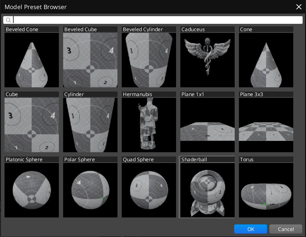The width and height of the screenshot is (306, 237).
Task: Choose the Cone model preset
Action: tap(266, 60)
